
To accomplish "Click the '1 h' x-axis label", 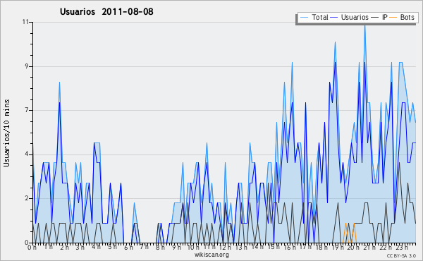I will (49, 247).
